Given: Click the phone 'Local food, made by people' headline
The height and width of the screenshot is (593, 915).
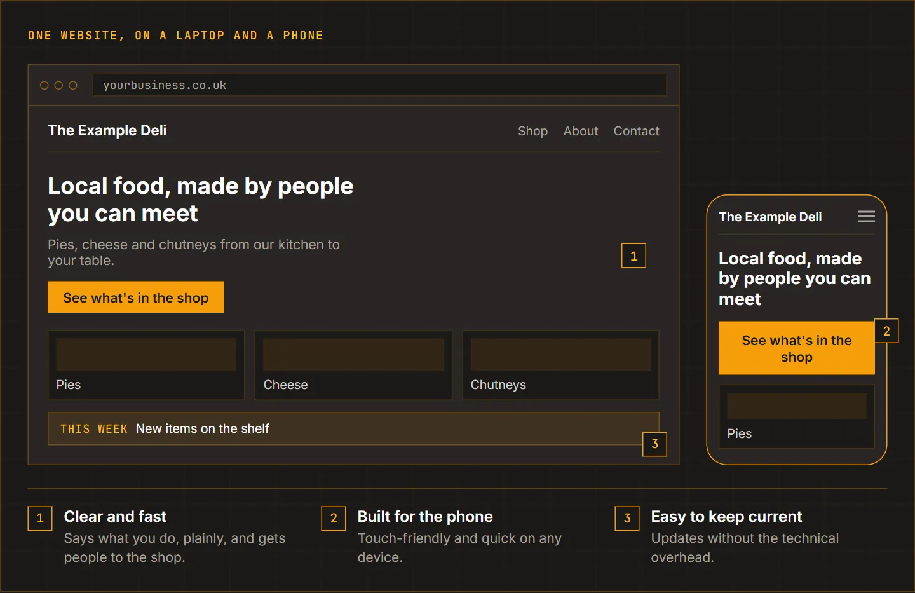Looking at the screenshot, I should [x=794, y=278].
